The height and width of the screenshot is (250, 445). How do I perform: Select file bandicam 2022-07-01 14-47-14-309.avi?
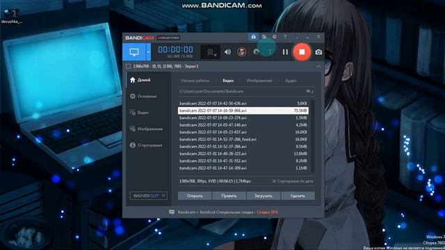(243, 168)
